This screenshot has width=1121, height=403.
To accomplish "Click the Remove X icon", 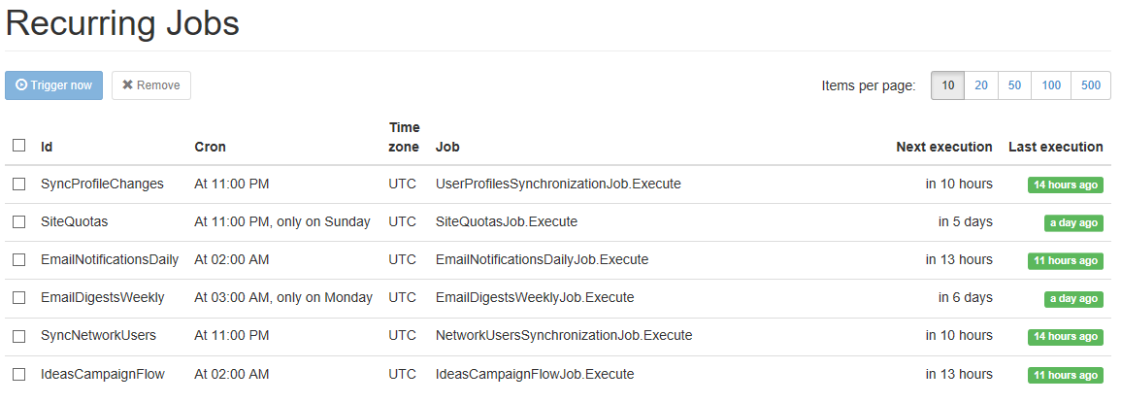I will [x=128, y=85].
